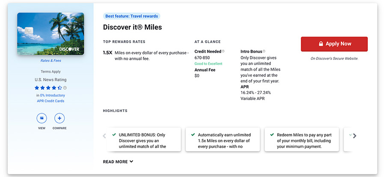Click the 16.24% - 27.24% APR value

(x=256, y=93)
